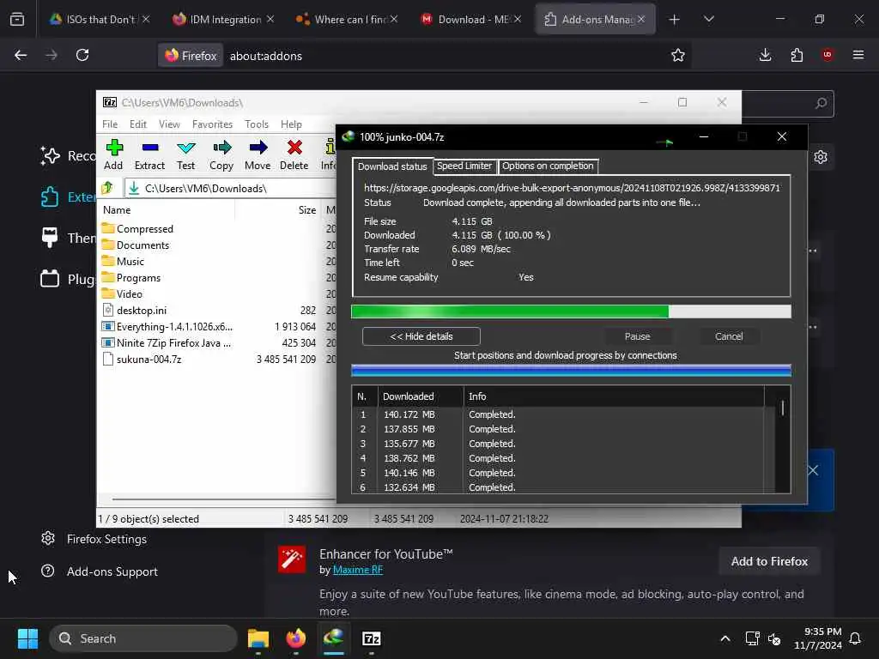Switch to Internet Download Manager taskbar icon
Image resolution: width=879 pixels, height=659 pixels.
334,638
